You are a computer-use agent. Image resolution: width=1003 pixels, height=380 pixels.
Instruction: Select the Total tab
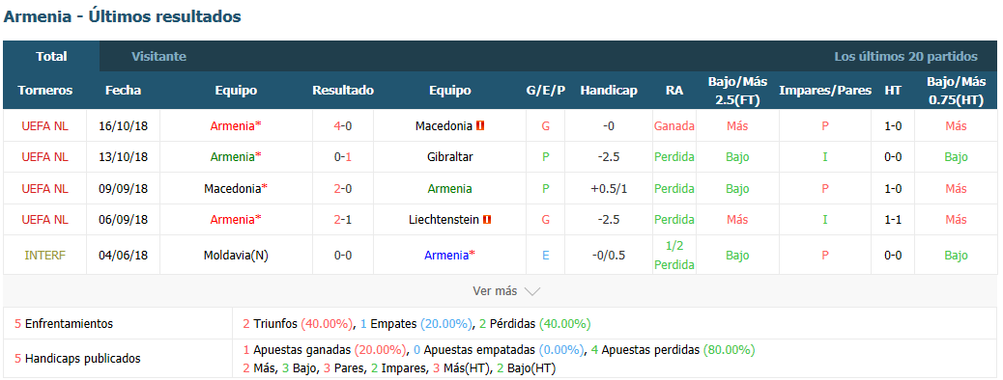click(51, 56)
